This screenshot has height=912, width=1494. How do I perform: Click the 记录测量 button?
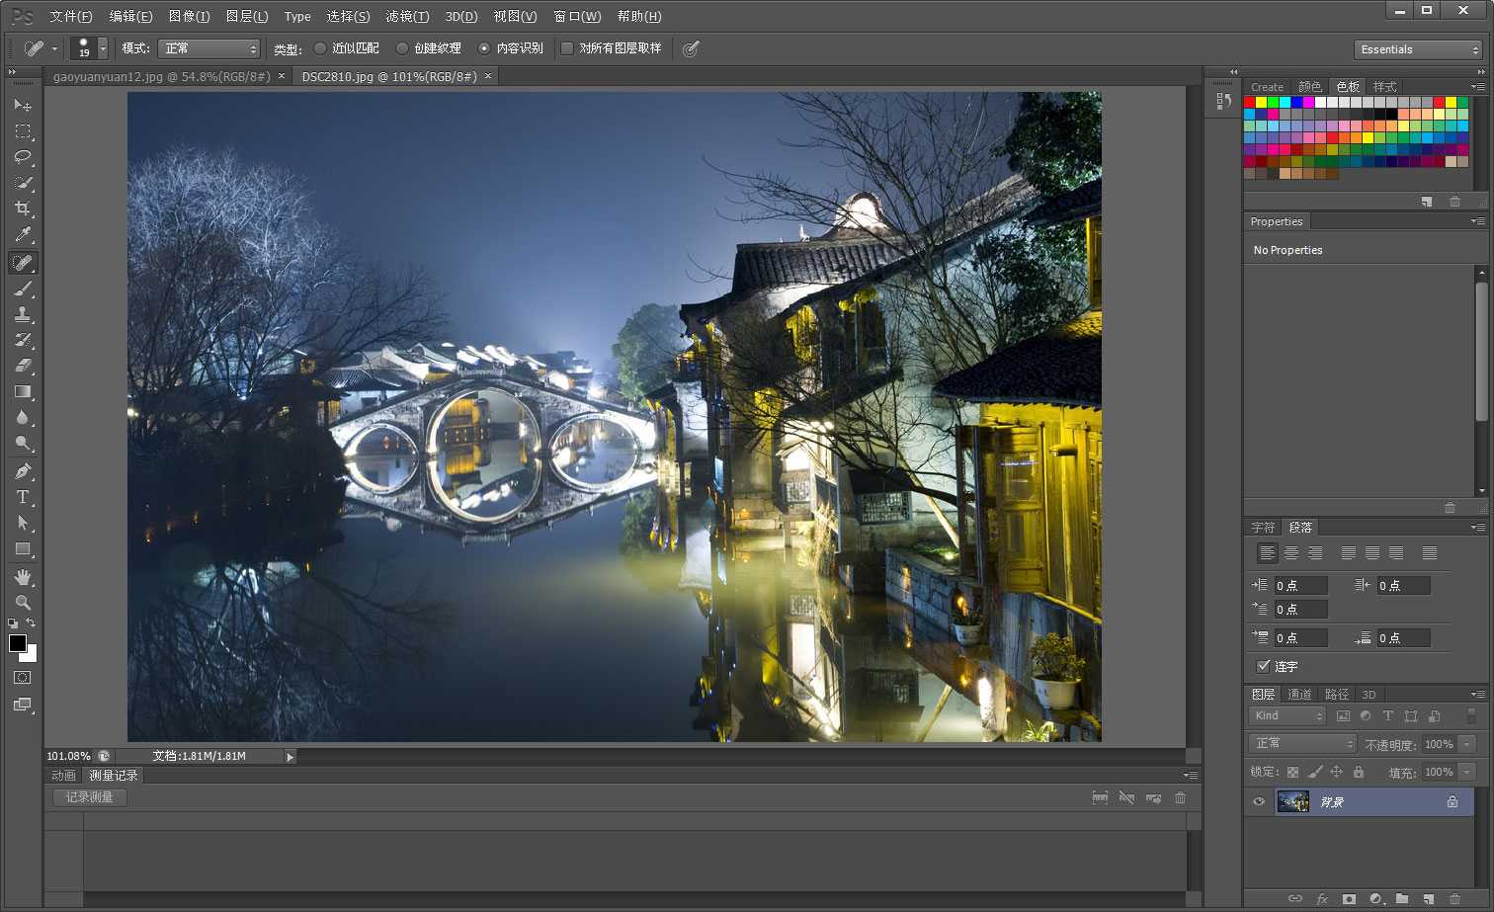coord(89,797)
